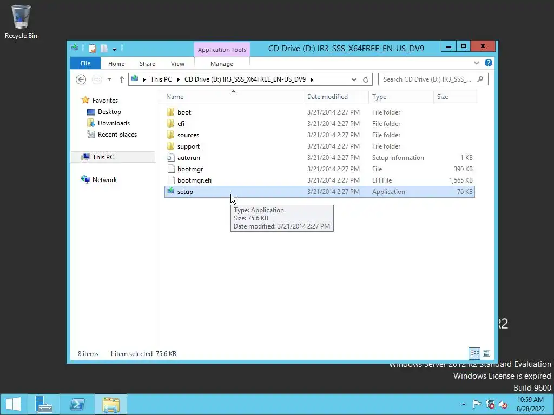
Task: Open Help with the question mark icon
Action: 489,63
